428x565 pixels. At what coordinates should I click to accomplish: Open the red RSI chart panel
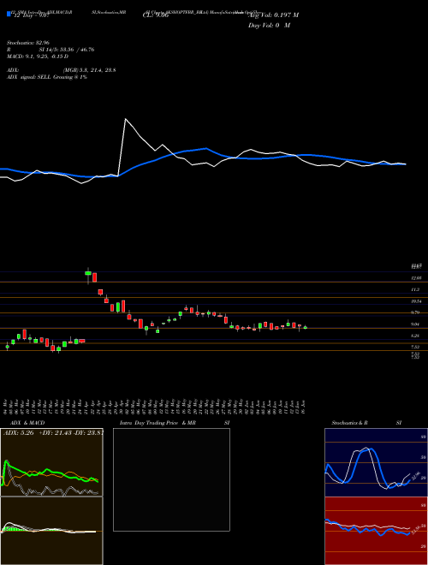376,531
